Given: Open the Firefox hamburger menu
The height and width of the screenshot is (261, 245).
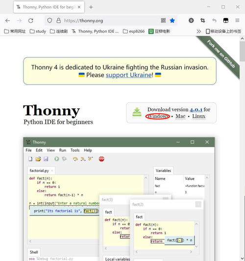Looking at the screenshot, I should (237, 21).
